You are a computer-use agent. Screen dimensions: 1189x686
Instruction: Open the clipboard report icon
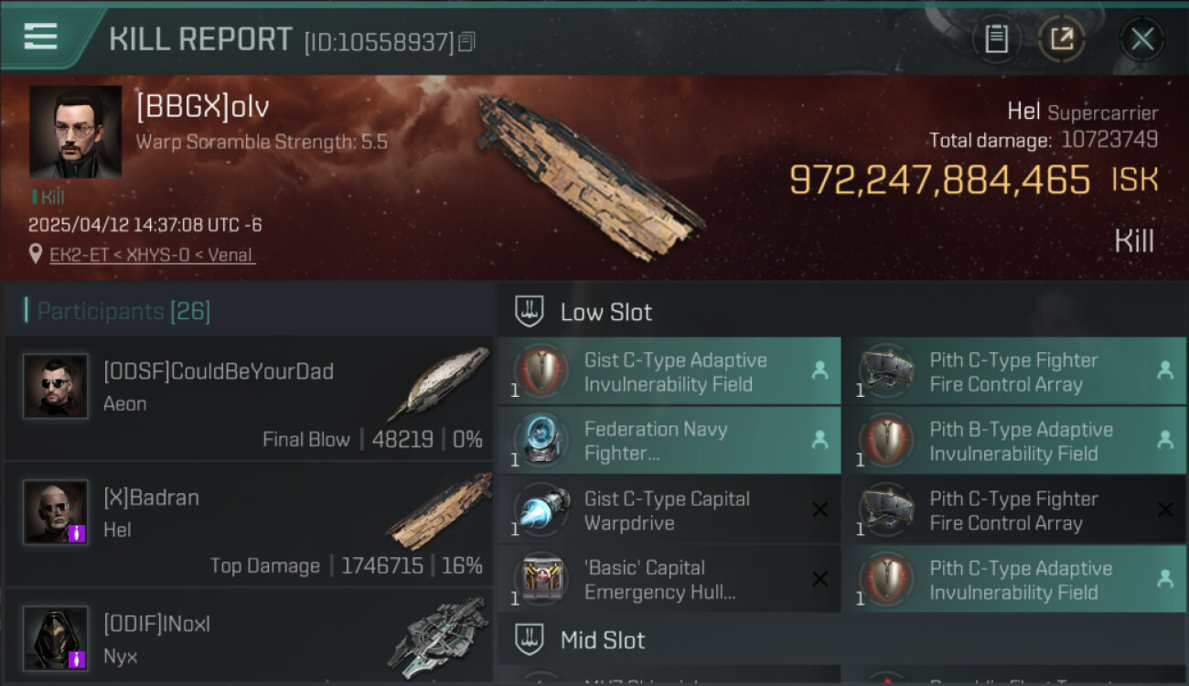point(996,39)
